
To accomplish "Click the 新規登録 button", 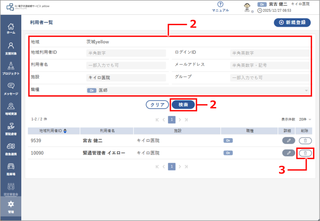I will click(x=292, y=22).
